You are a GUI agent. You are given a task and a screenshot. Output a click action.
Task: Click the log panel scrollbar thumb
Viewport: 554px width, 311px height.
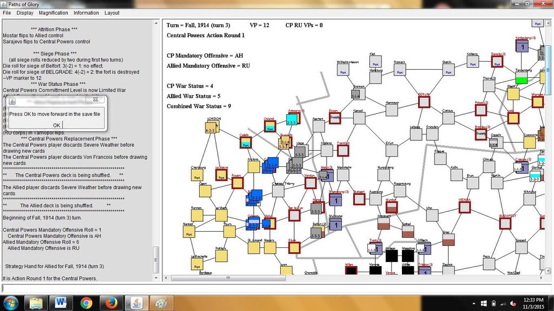click(x=156, y=260)
